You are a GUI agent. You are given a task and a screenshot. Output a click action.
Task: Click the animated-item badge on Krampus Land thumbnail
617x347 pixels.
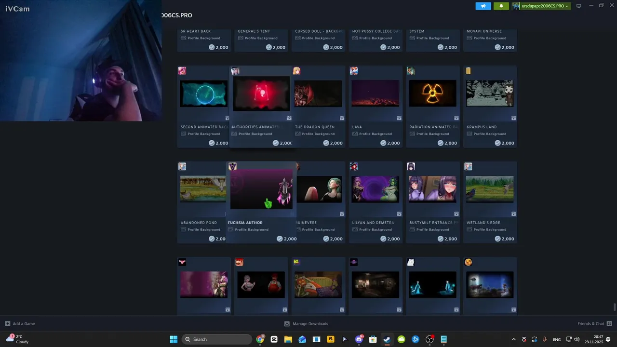coord(514,118)
